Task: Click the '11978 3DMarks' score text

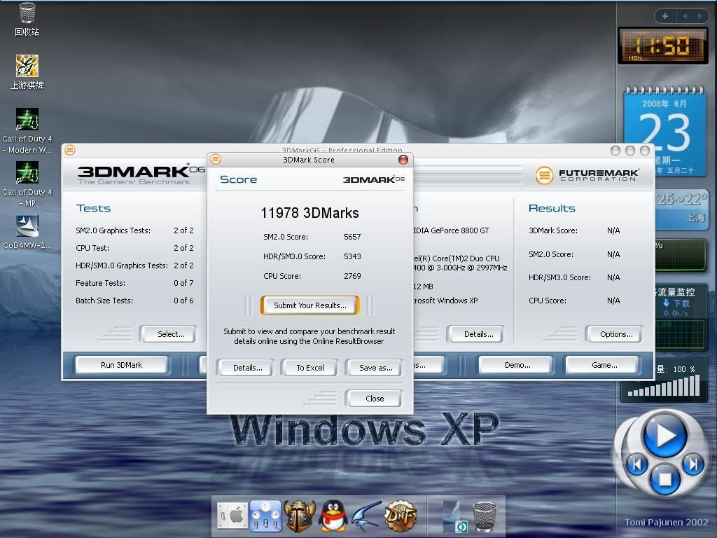Action: click(309, 213)
